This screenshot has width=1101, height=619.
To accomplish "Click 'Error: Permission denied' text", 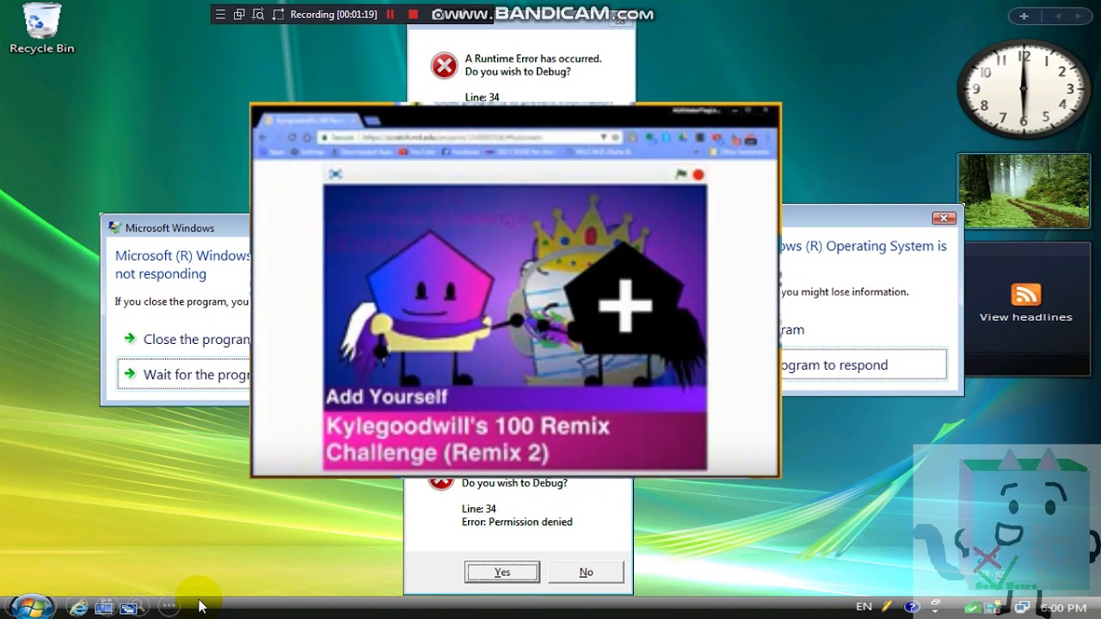I will tap(517, 522).
